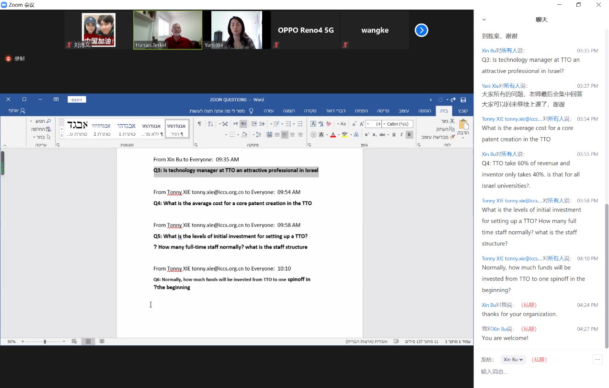Screen dimensions: 609x388
Task: Open the Insert (הוספה) ribbon tab
Action: click(x=424, y=111)
